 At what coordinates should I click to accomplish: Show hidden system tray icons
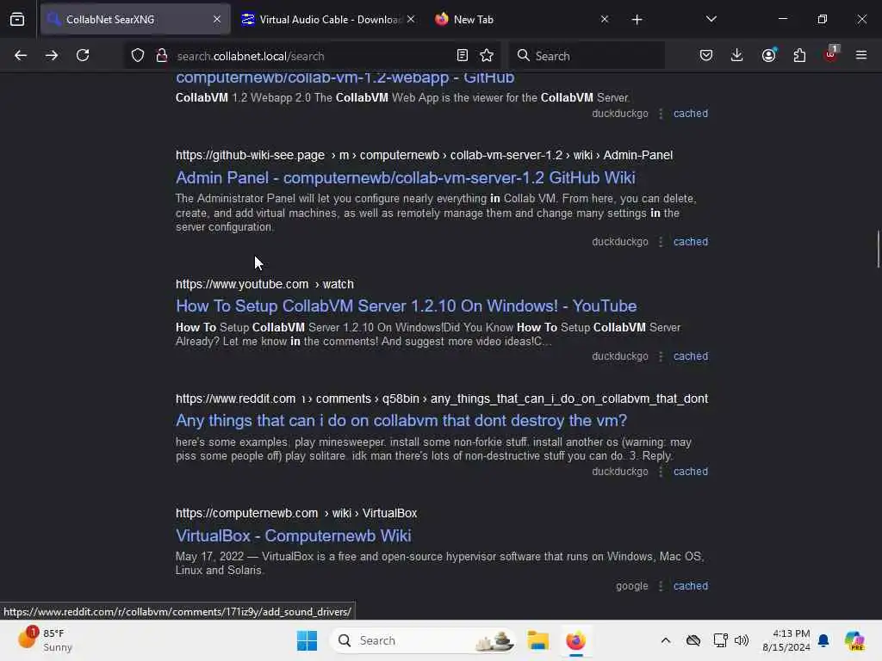666,640
